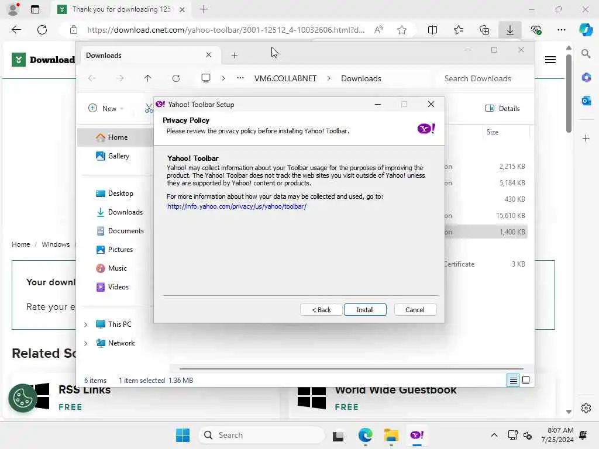The width and height of the screenshot is (599, 449).
Task: Open Windows Start menu
Action: click(x=183, y=435)
